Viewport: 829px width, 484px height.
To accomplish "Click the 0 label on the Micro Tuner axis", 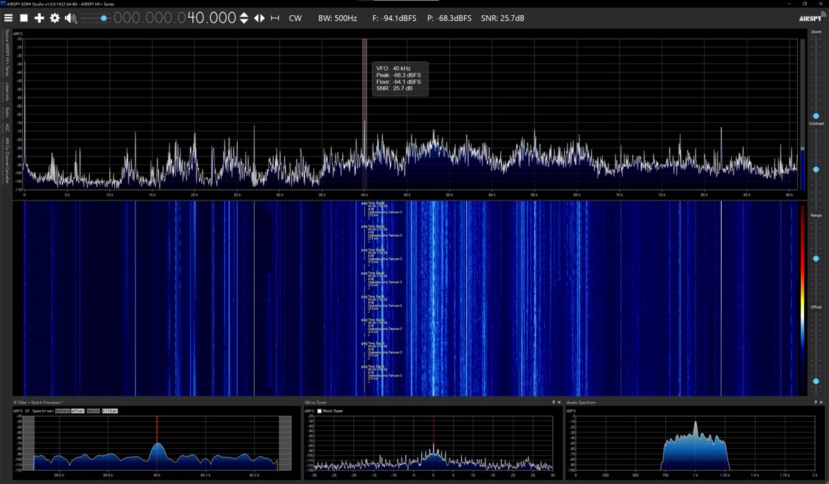I will pyautogui.click(x=434, y=475).
